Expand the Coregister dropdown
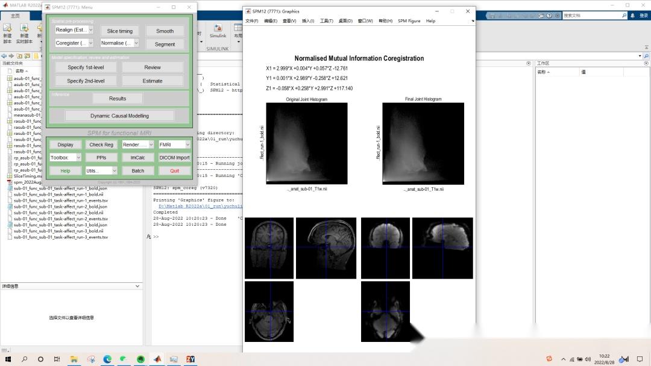 [x=74, y=43]
